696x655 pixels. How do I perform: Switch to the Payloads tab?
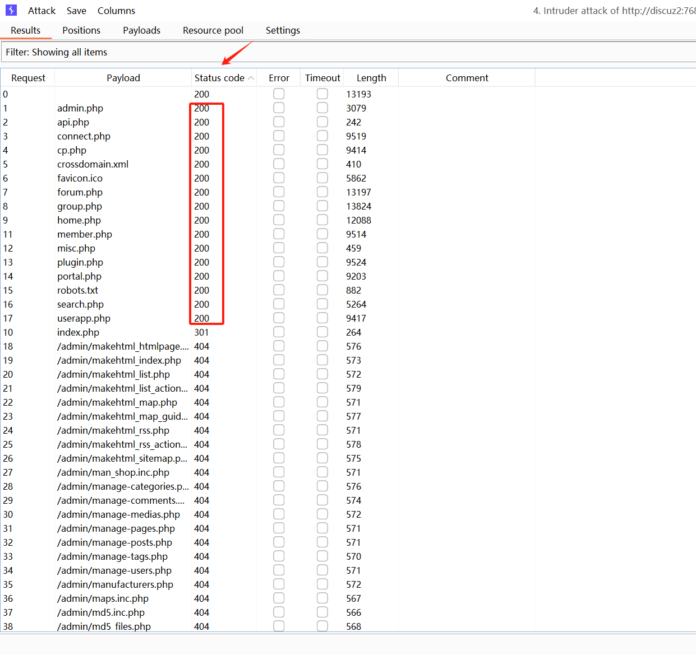(x=141, y=30)
